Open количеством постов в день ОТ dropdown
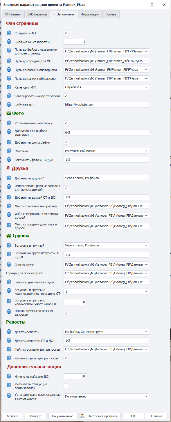This screenshot has width=171, height=422. click(x=106, y=292)
